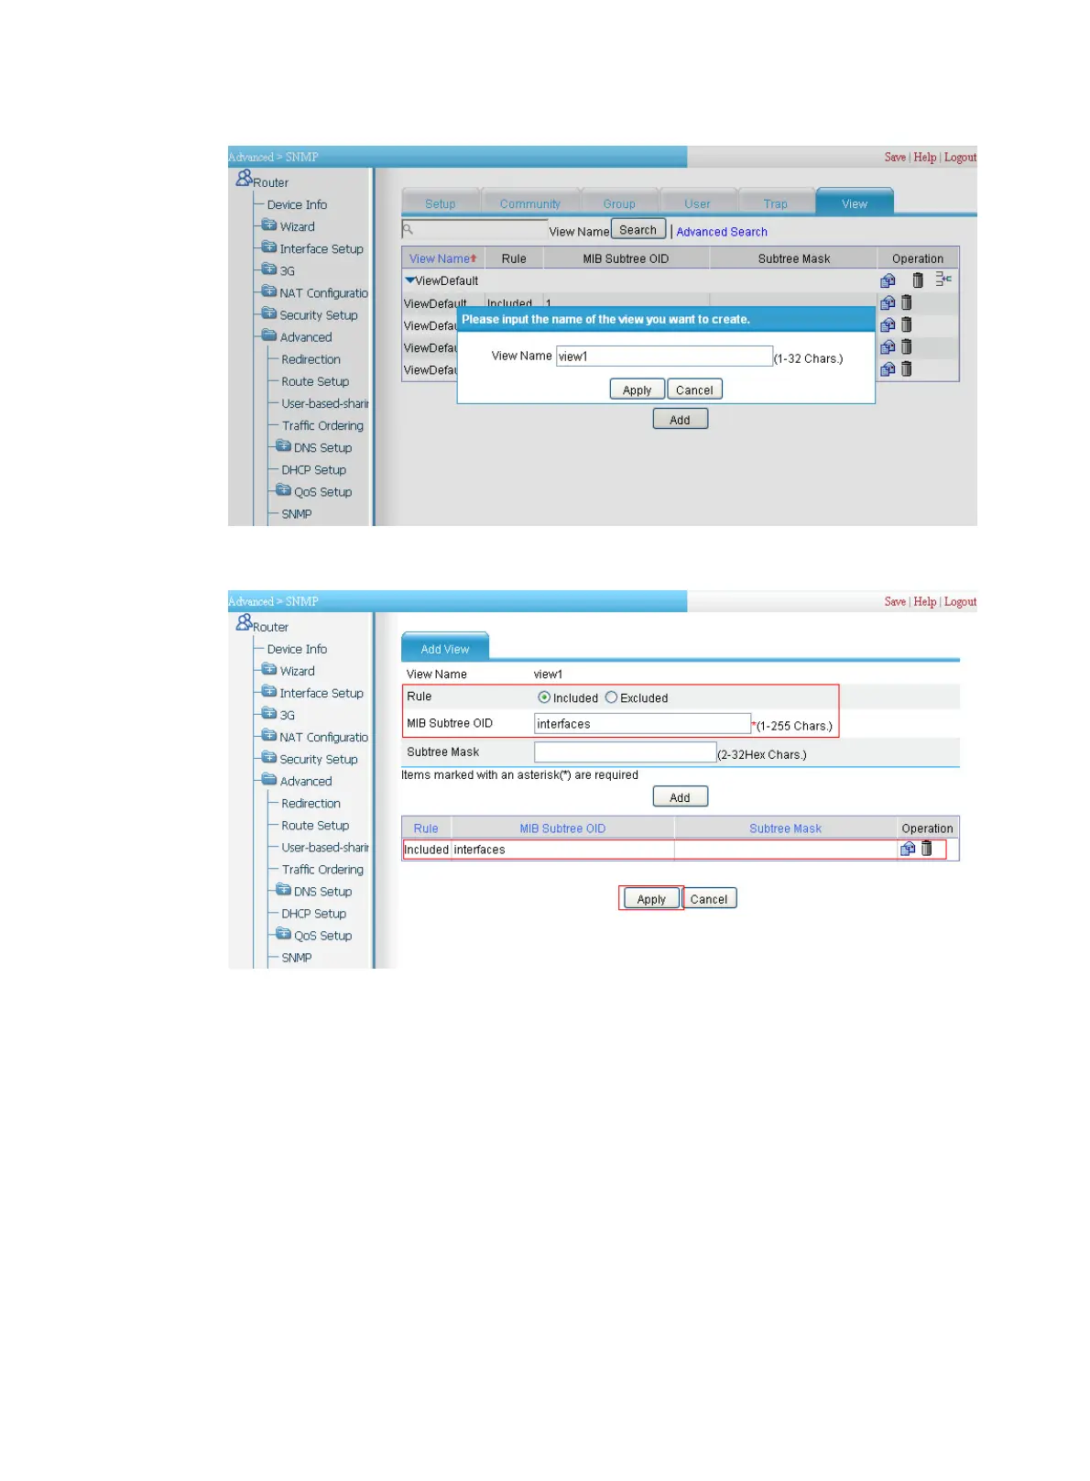Click the Save link in the Add View screenshot
This screenshot has height=1481, width=1090.
895,601
